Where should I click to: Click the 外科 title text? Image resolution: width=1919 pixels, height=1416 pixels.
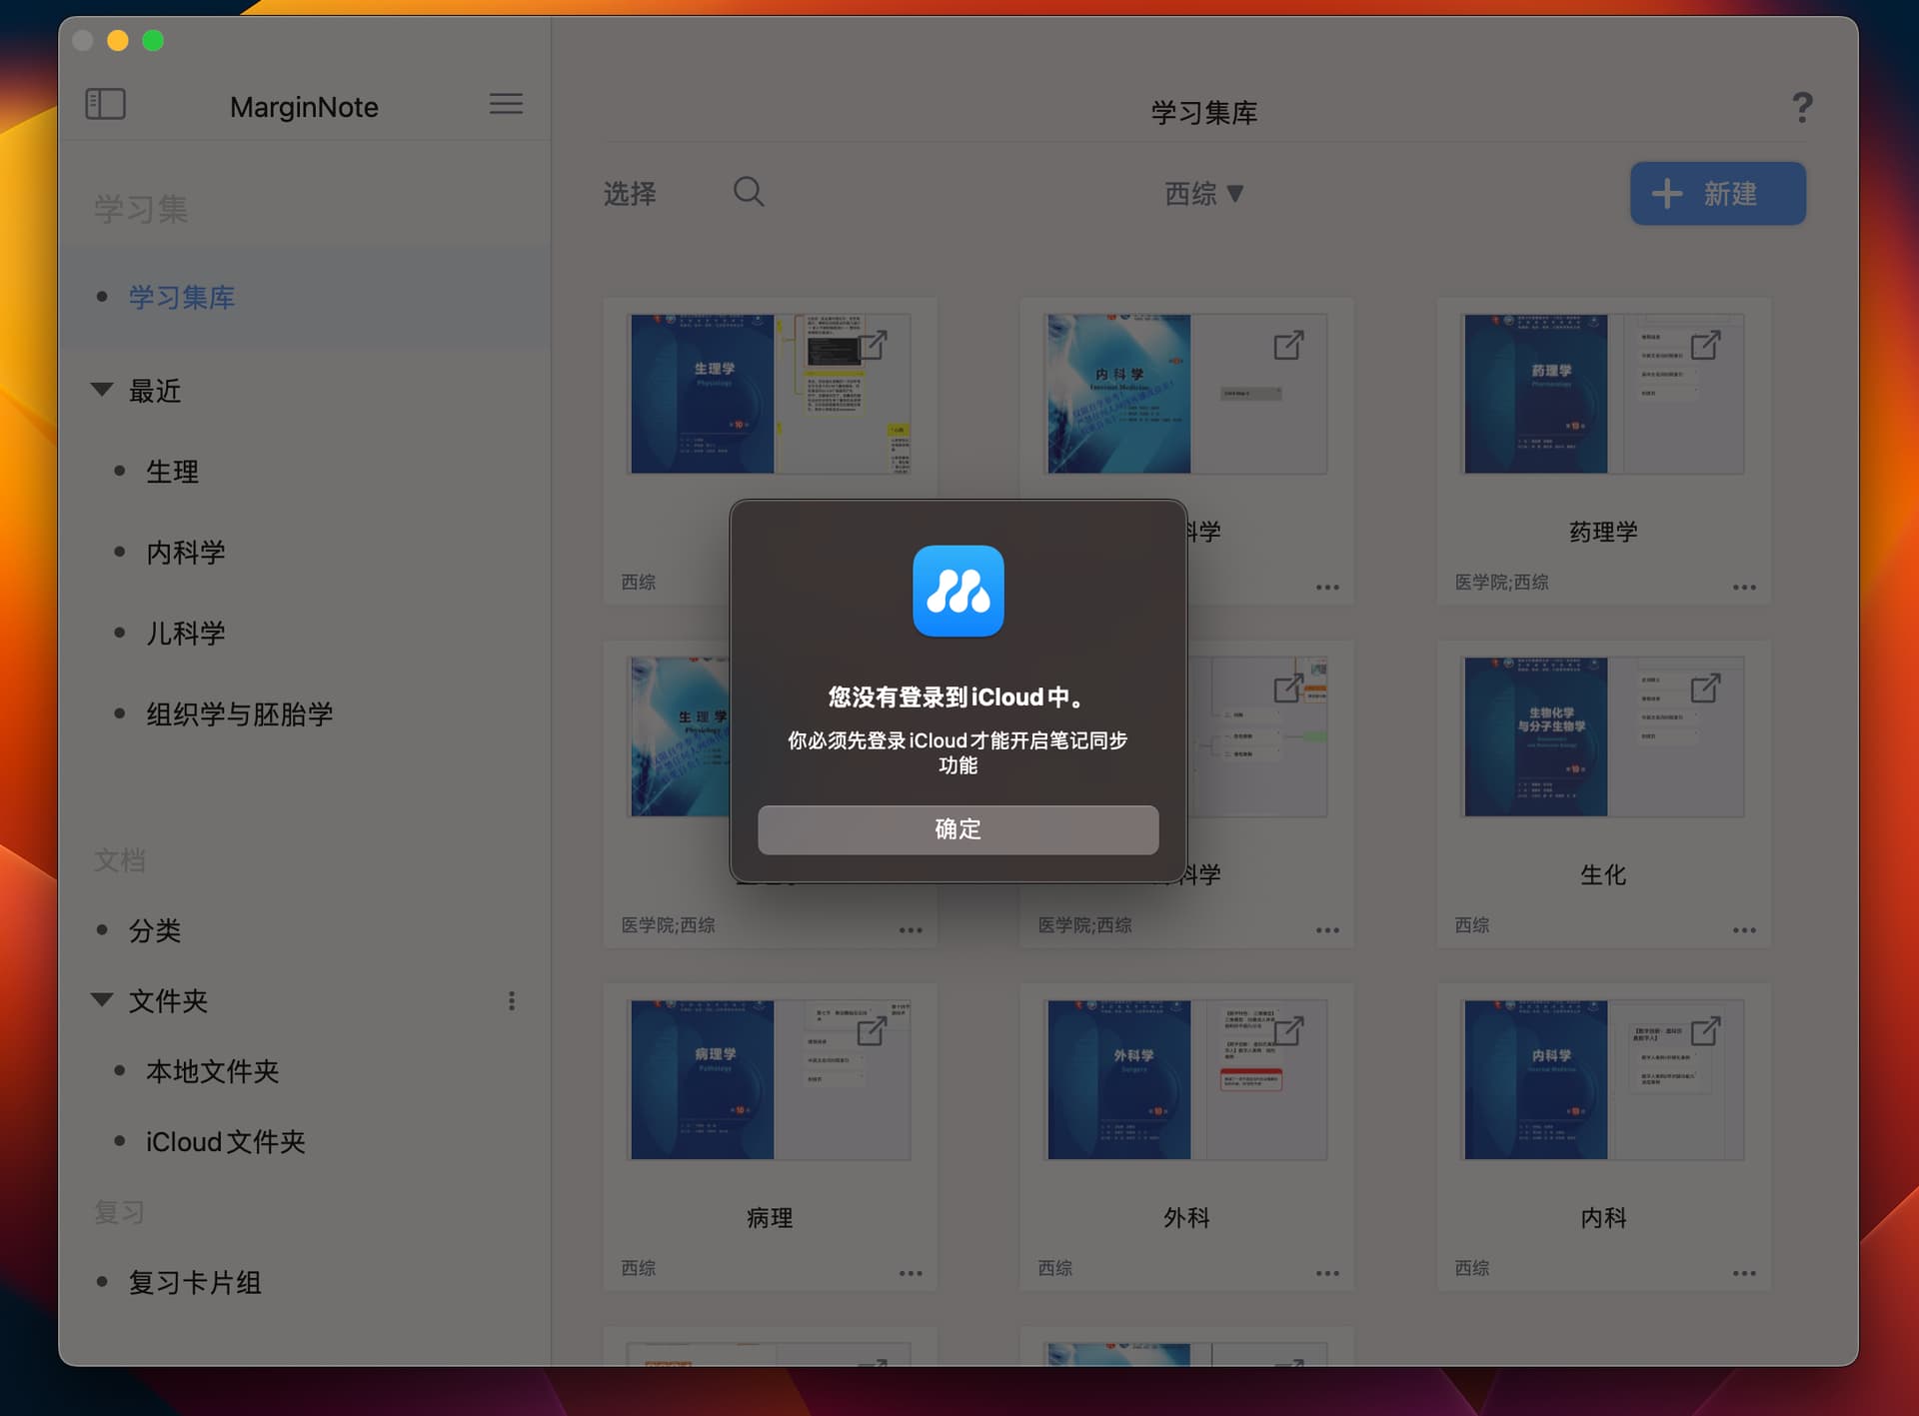click(x=1186, y=1218)
